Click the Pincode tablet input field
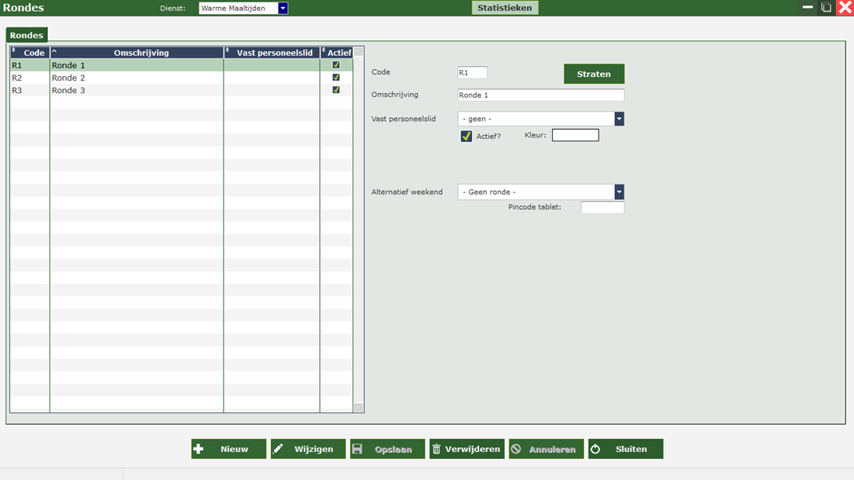The image size is (854, 480). [x=602, y=207]
